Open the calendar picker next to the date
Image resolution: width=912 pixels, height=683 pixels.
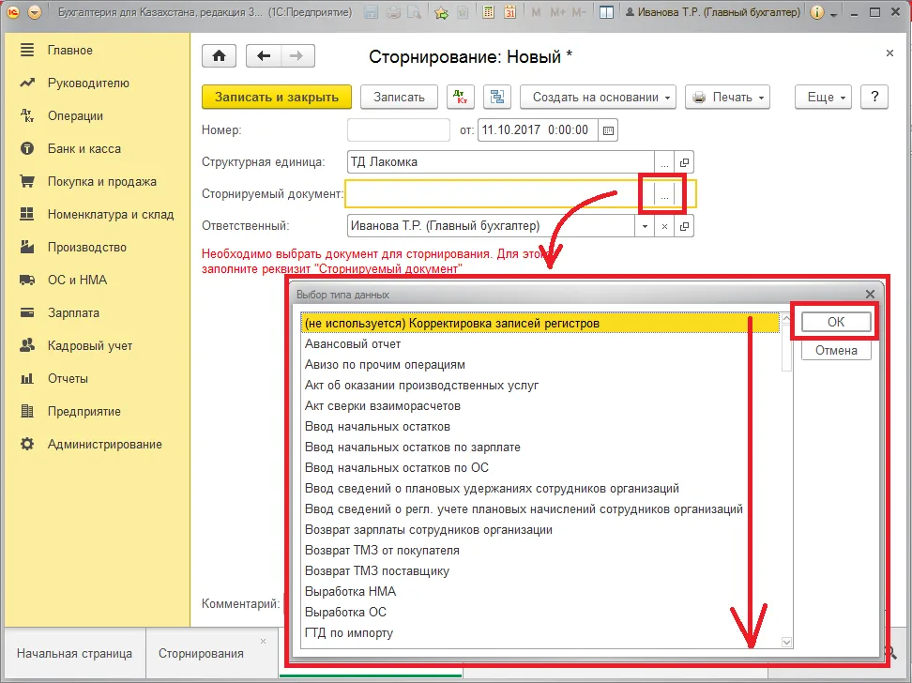click(x=608, y=130)
